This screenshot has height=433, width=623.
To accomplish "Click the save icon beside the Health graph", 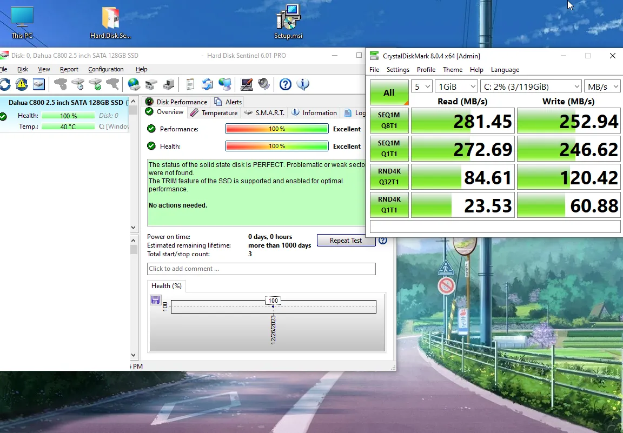I will click(x=156, y=300).
